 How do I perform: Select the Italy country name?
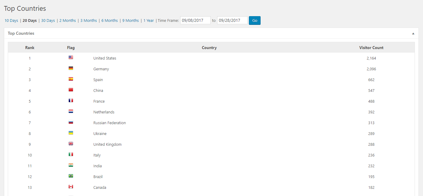pyautogui.click(x=97, y=155)
